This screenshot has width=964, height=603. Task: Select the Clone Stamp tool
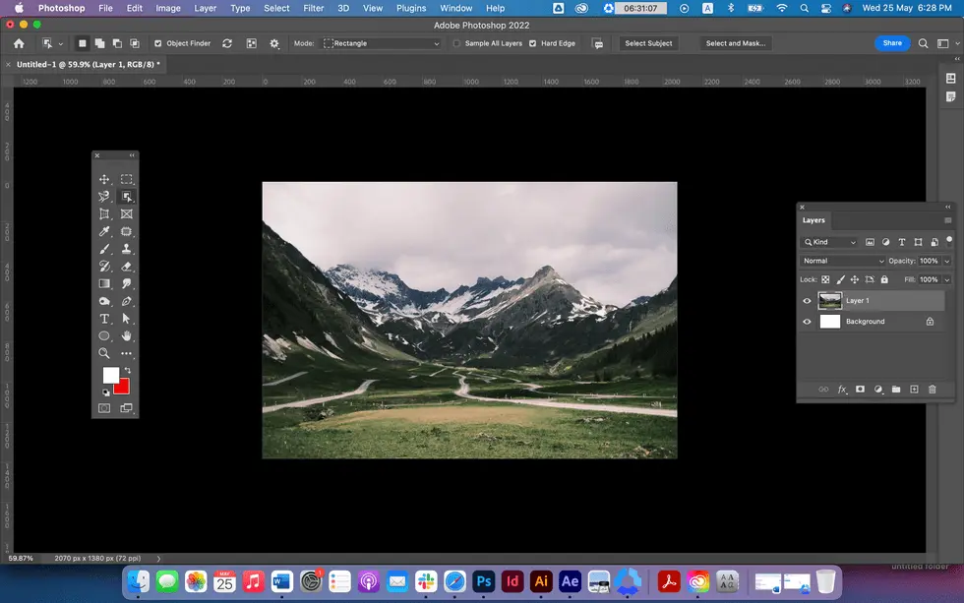point(126,248)
